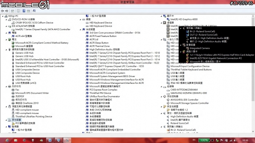Select UMBus Root Bus Enumerator
The height and width of the screenshot is (143, 255).
click(104, 97)
